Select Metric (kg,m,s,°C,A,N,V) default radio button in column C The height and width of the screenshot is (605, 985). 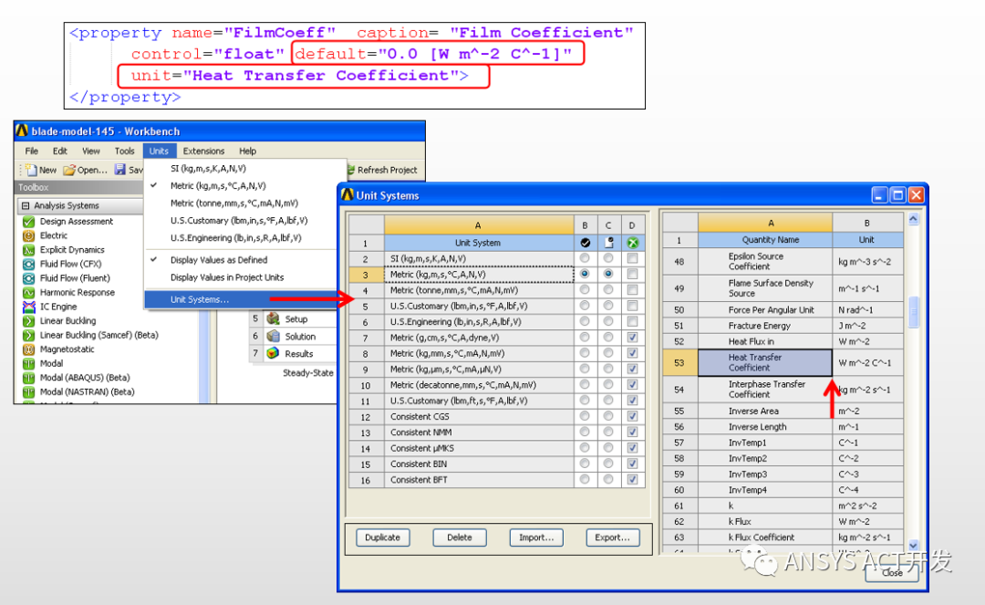608,274
